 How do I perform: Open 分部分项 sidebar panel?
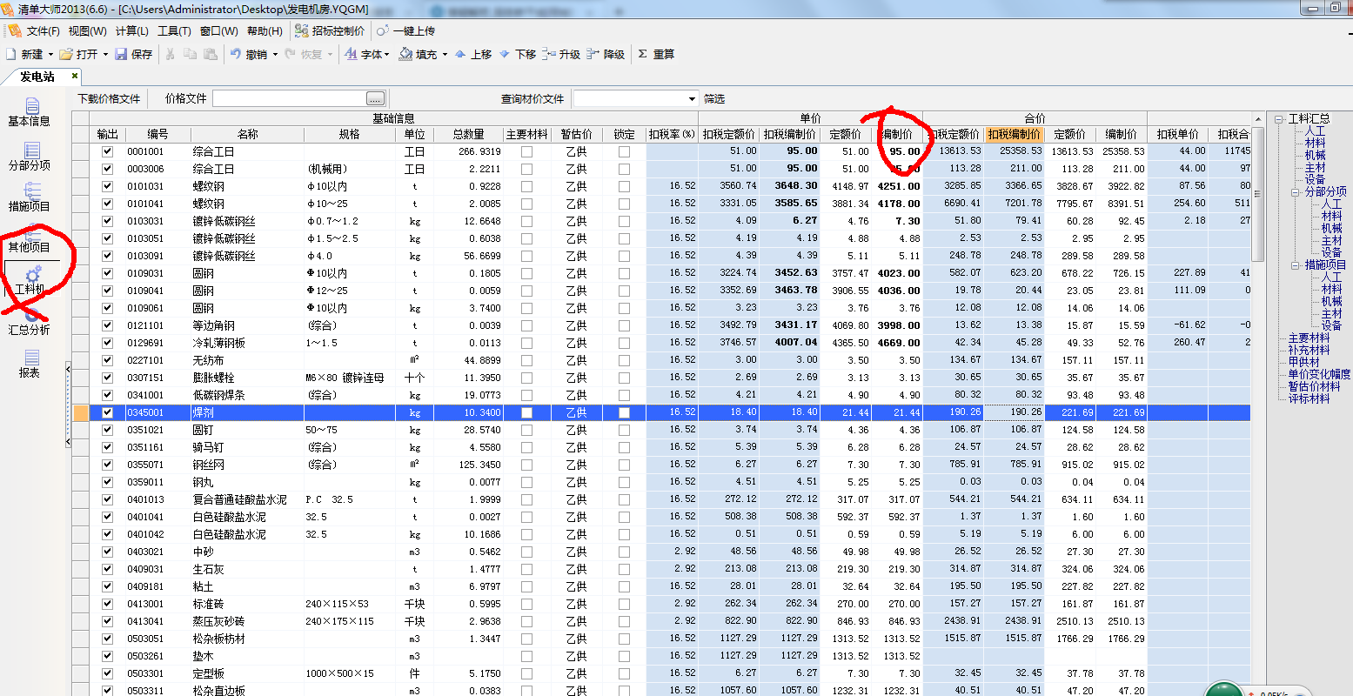click(30, 157)
